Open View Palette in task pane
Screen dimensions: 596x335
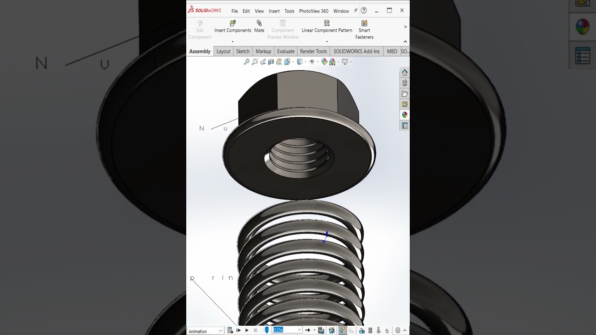pos(405,104)
